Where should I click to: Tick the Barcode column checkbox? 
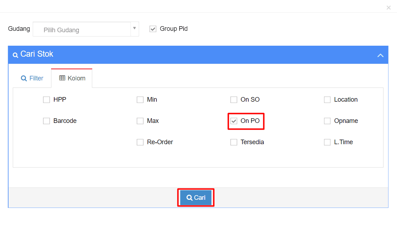pyautogui.click(x=46, y=121)
